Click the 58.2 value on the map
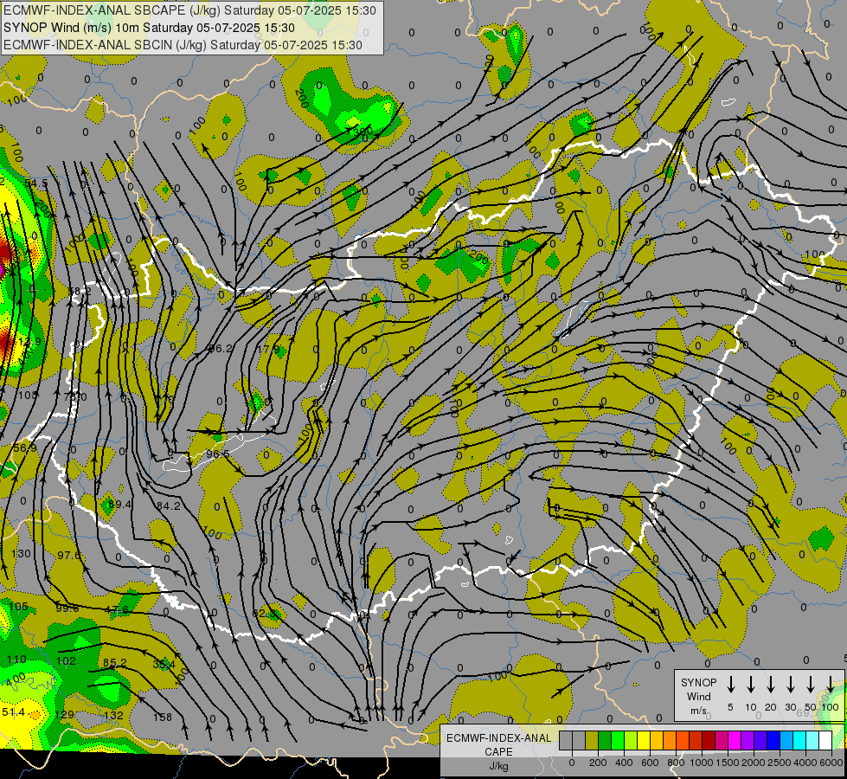This screenshot has width=847, height=779. click(x=80, y=292)
